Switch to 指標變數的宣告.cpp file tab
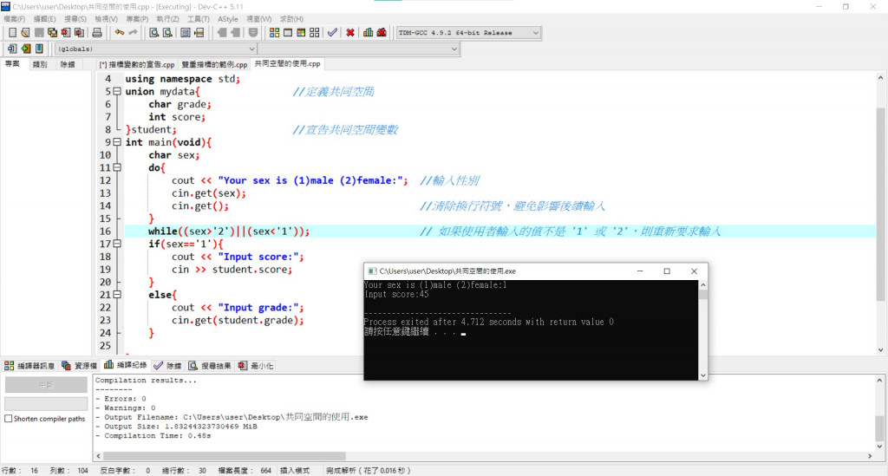Viewport: 888px width, 476px height. [x=137, y=64]
